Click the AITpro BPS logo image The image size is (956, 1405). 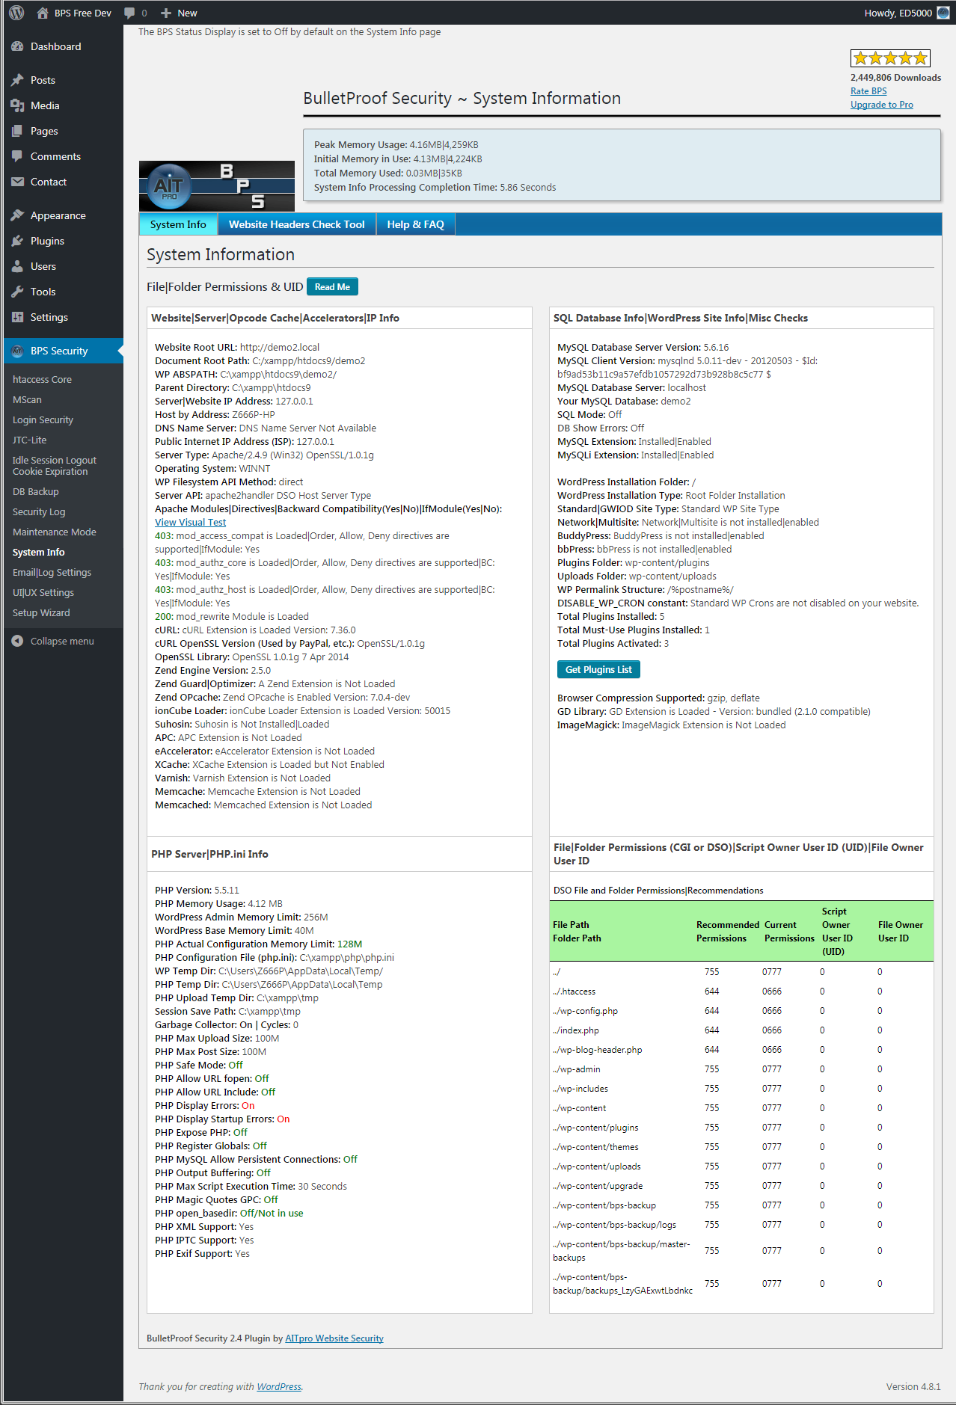point(217,186)
